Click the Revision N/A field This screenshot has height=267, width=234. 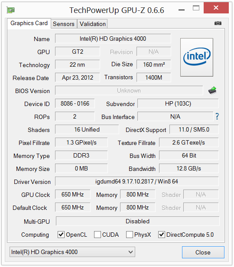(x=154, y=51)
